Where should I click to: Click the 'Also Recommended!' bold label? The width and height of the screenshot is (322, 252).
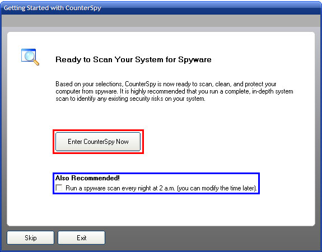[87, 178]
